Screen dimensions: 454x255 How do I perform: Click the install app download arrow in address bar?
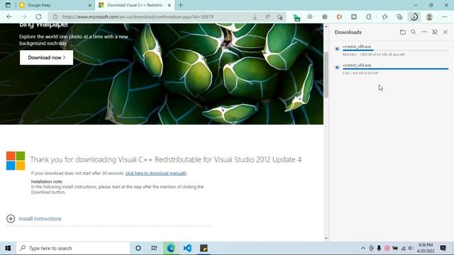click(x=255, y=17)
